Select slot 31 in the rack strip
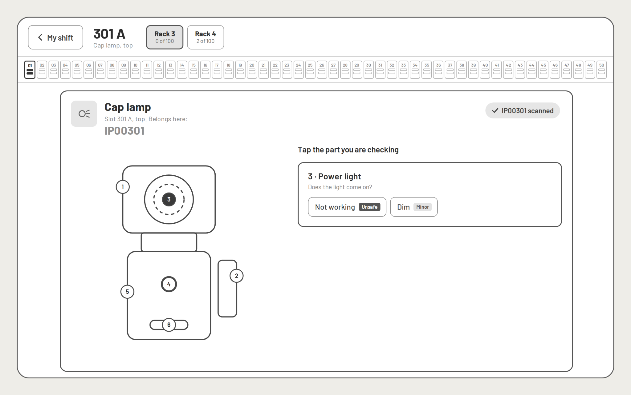 point(380,70)
